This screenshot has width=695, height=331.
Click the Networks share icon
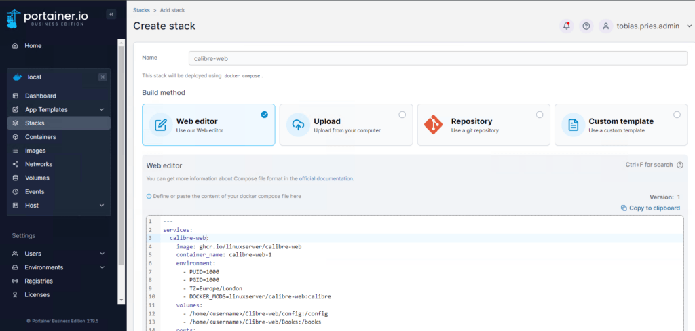pyautogui.click(x=16, y=164)
